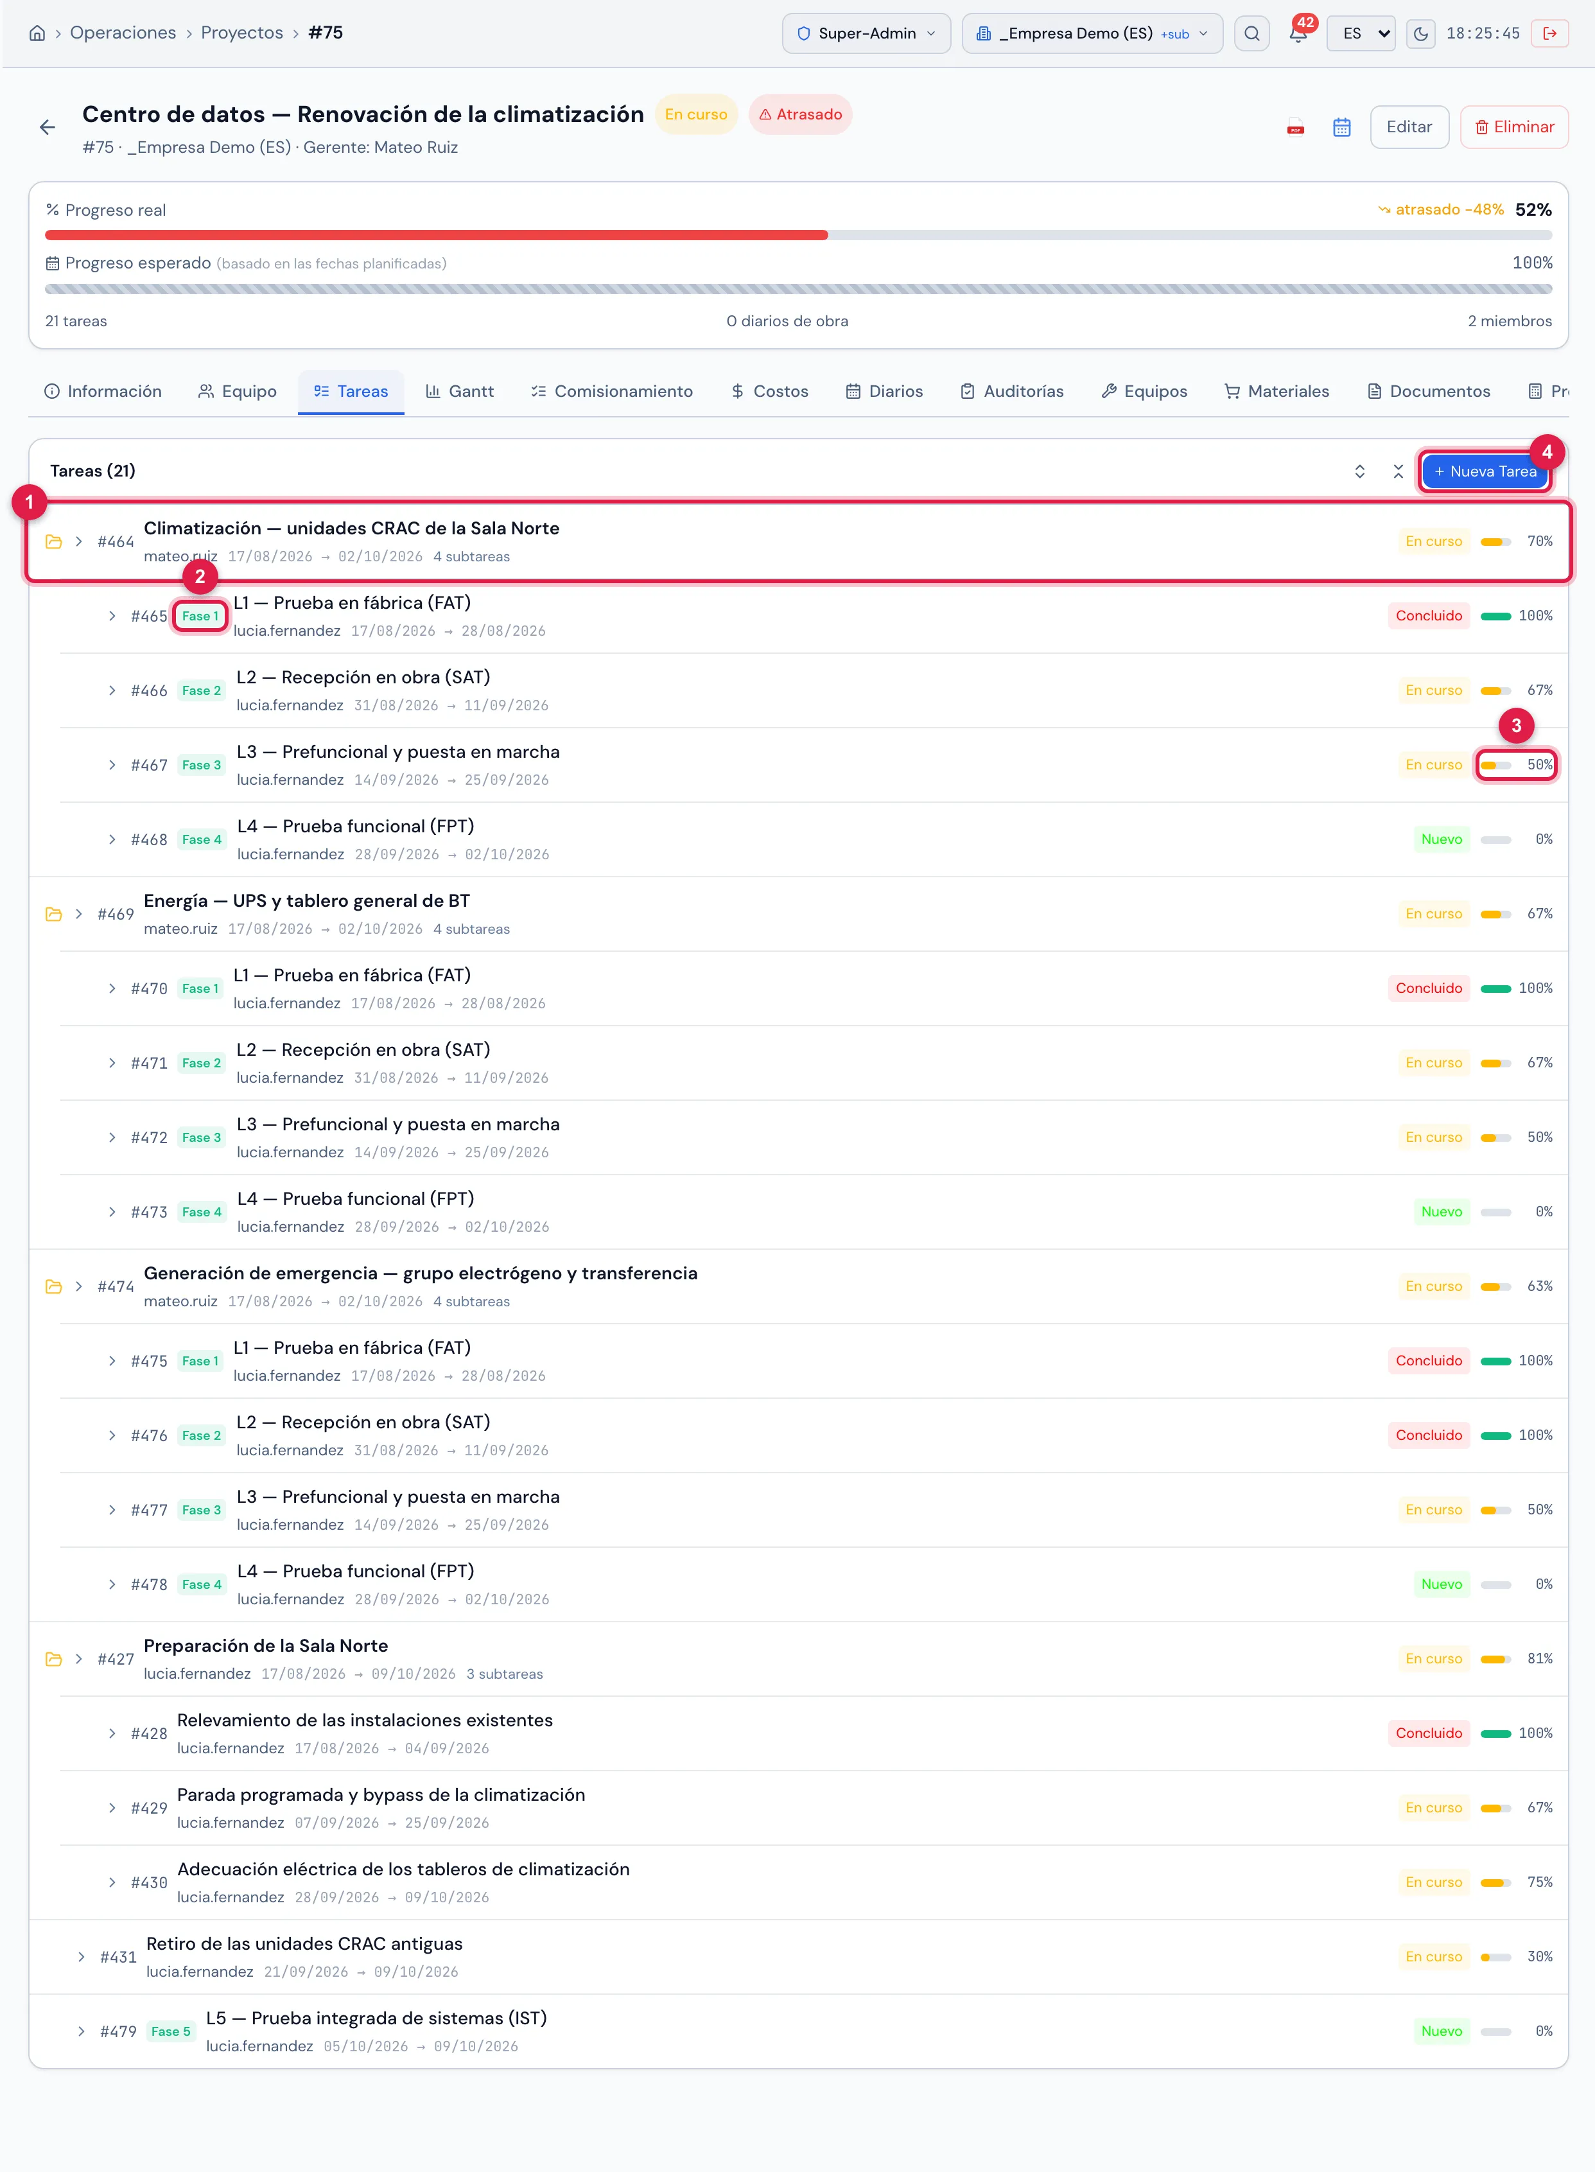This screenshot has width=1595, height=2172.
Task: Open Proyectos breadcrumb link
Action: pos(242,33)
